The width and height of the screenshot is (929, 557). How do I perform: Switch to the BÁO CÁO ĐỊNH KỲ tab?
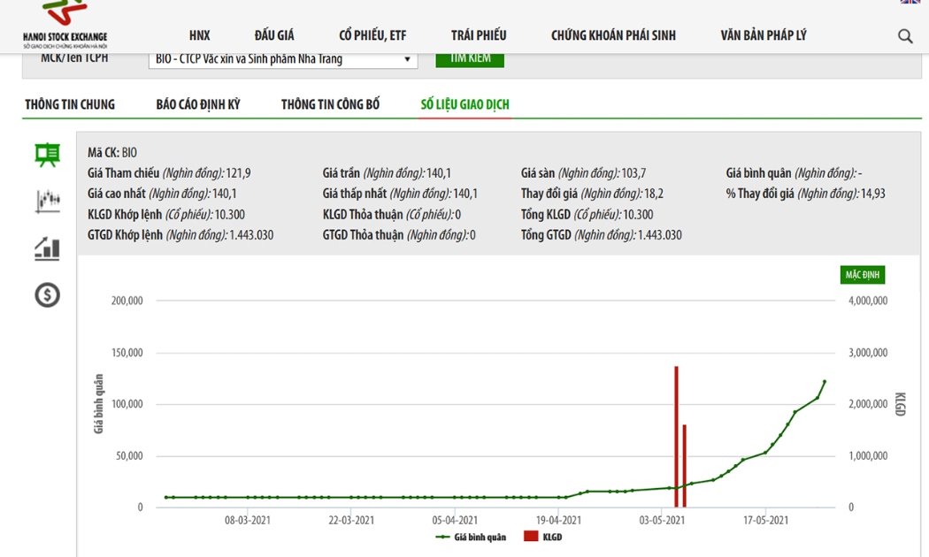(198, 105)
